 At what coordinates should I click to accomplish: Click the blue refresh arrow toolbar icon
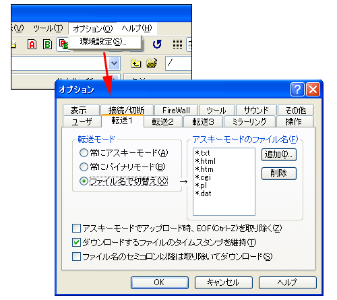(x=157, y=44)
